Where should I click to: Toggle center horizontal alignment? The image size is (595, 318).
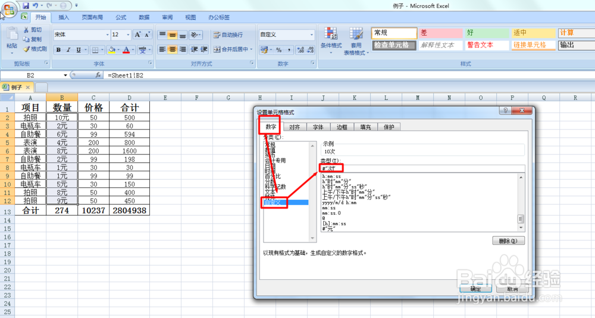pyautogui.click(x=173, y=49)
